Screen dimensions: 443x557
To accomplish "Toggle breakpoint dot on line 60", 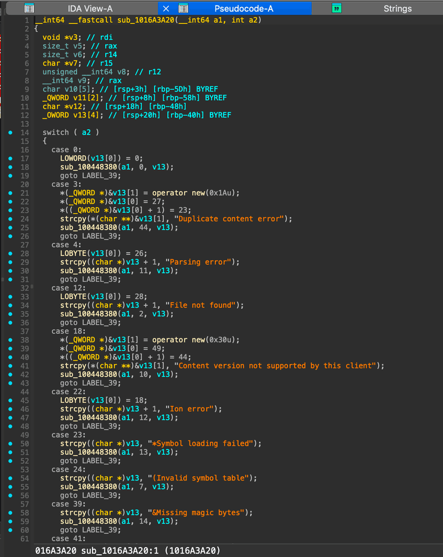I will click(x=11, y=530).
